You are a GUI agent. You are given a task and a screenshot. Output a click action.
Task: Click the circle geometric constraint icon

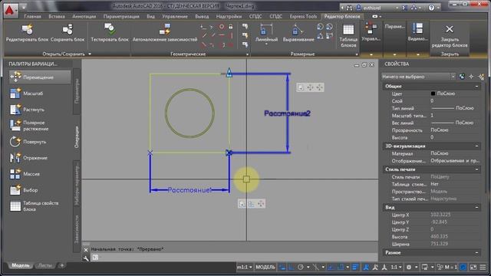pyautogui.click(x=222, y=27)
